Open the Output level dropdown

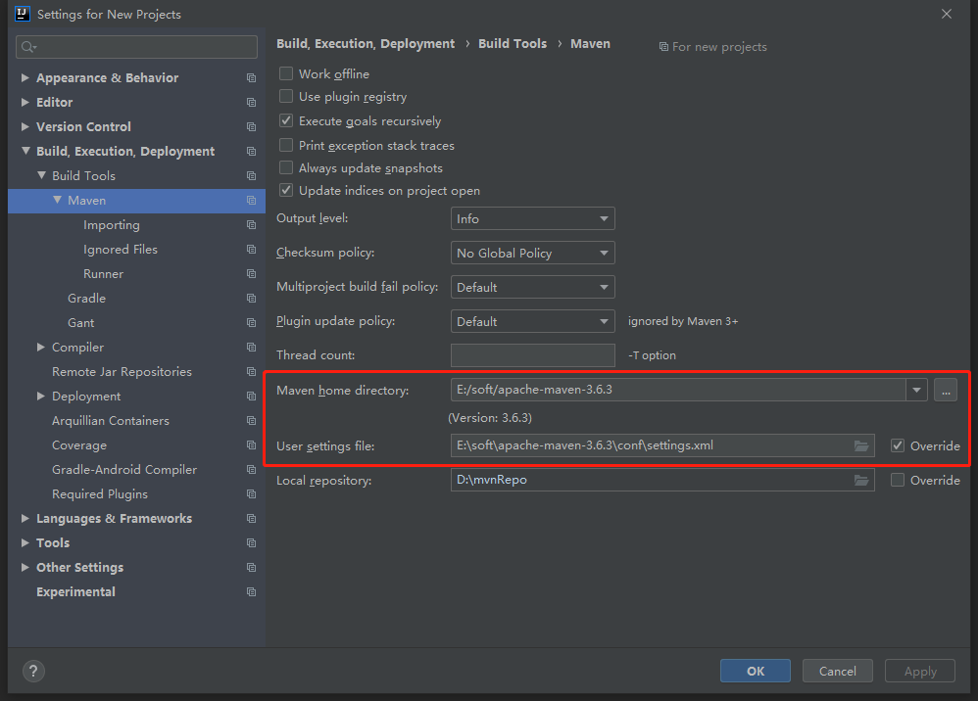532,219
